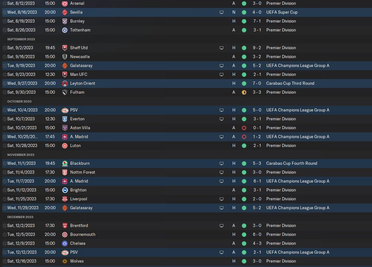Click PSV badge in 10/4/2023 fixture
The image size is (372, 267).
(65, 110)
